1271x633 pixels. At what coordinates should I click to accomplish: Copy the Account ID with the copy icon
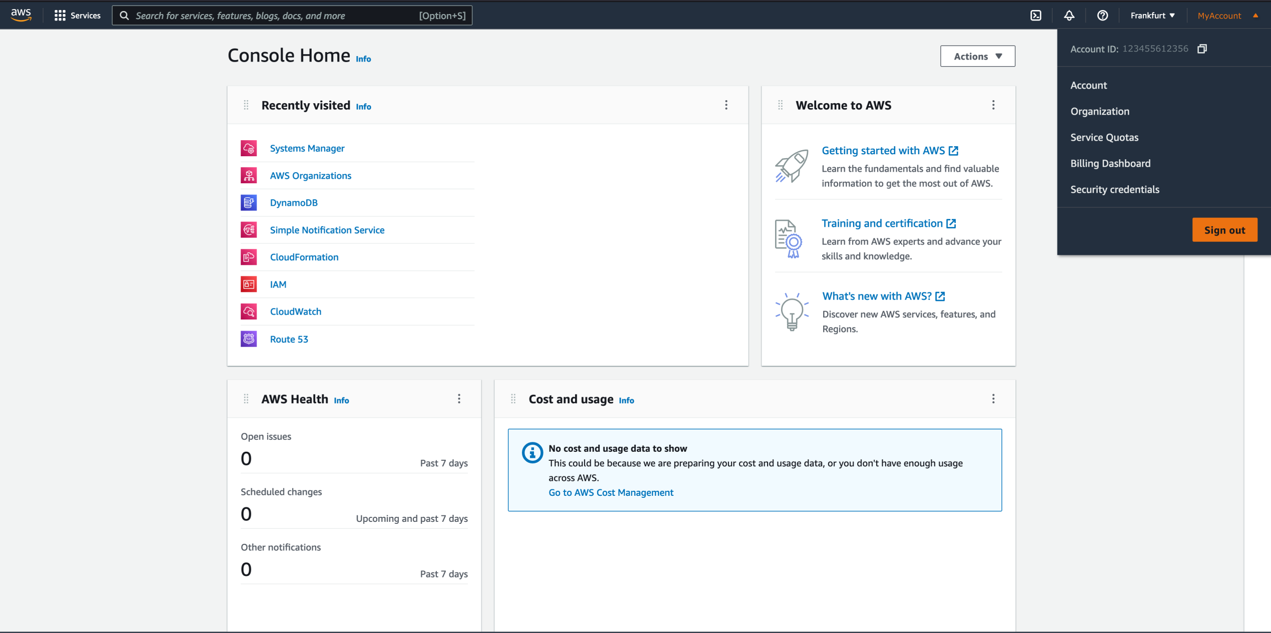(x=1202, y=49)
